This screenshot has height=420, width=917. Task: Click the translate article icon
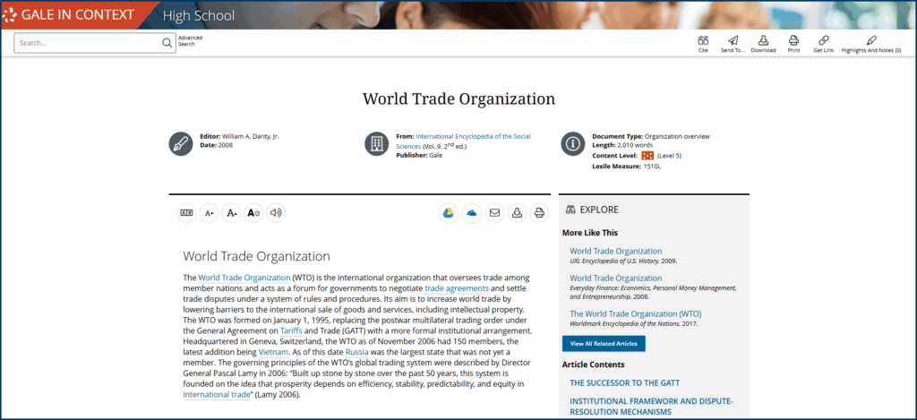(x=187, y=213)
